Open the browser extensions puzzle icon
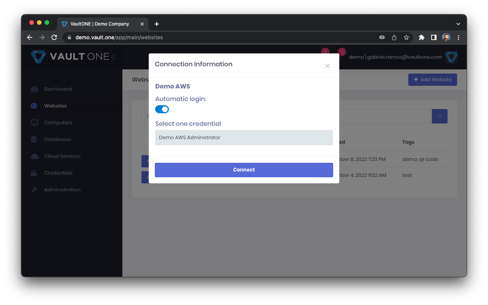This screenshot has width=488, height=305. 421,37
